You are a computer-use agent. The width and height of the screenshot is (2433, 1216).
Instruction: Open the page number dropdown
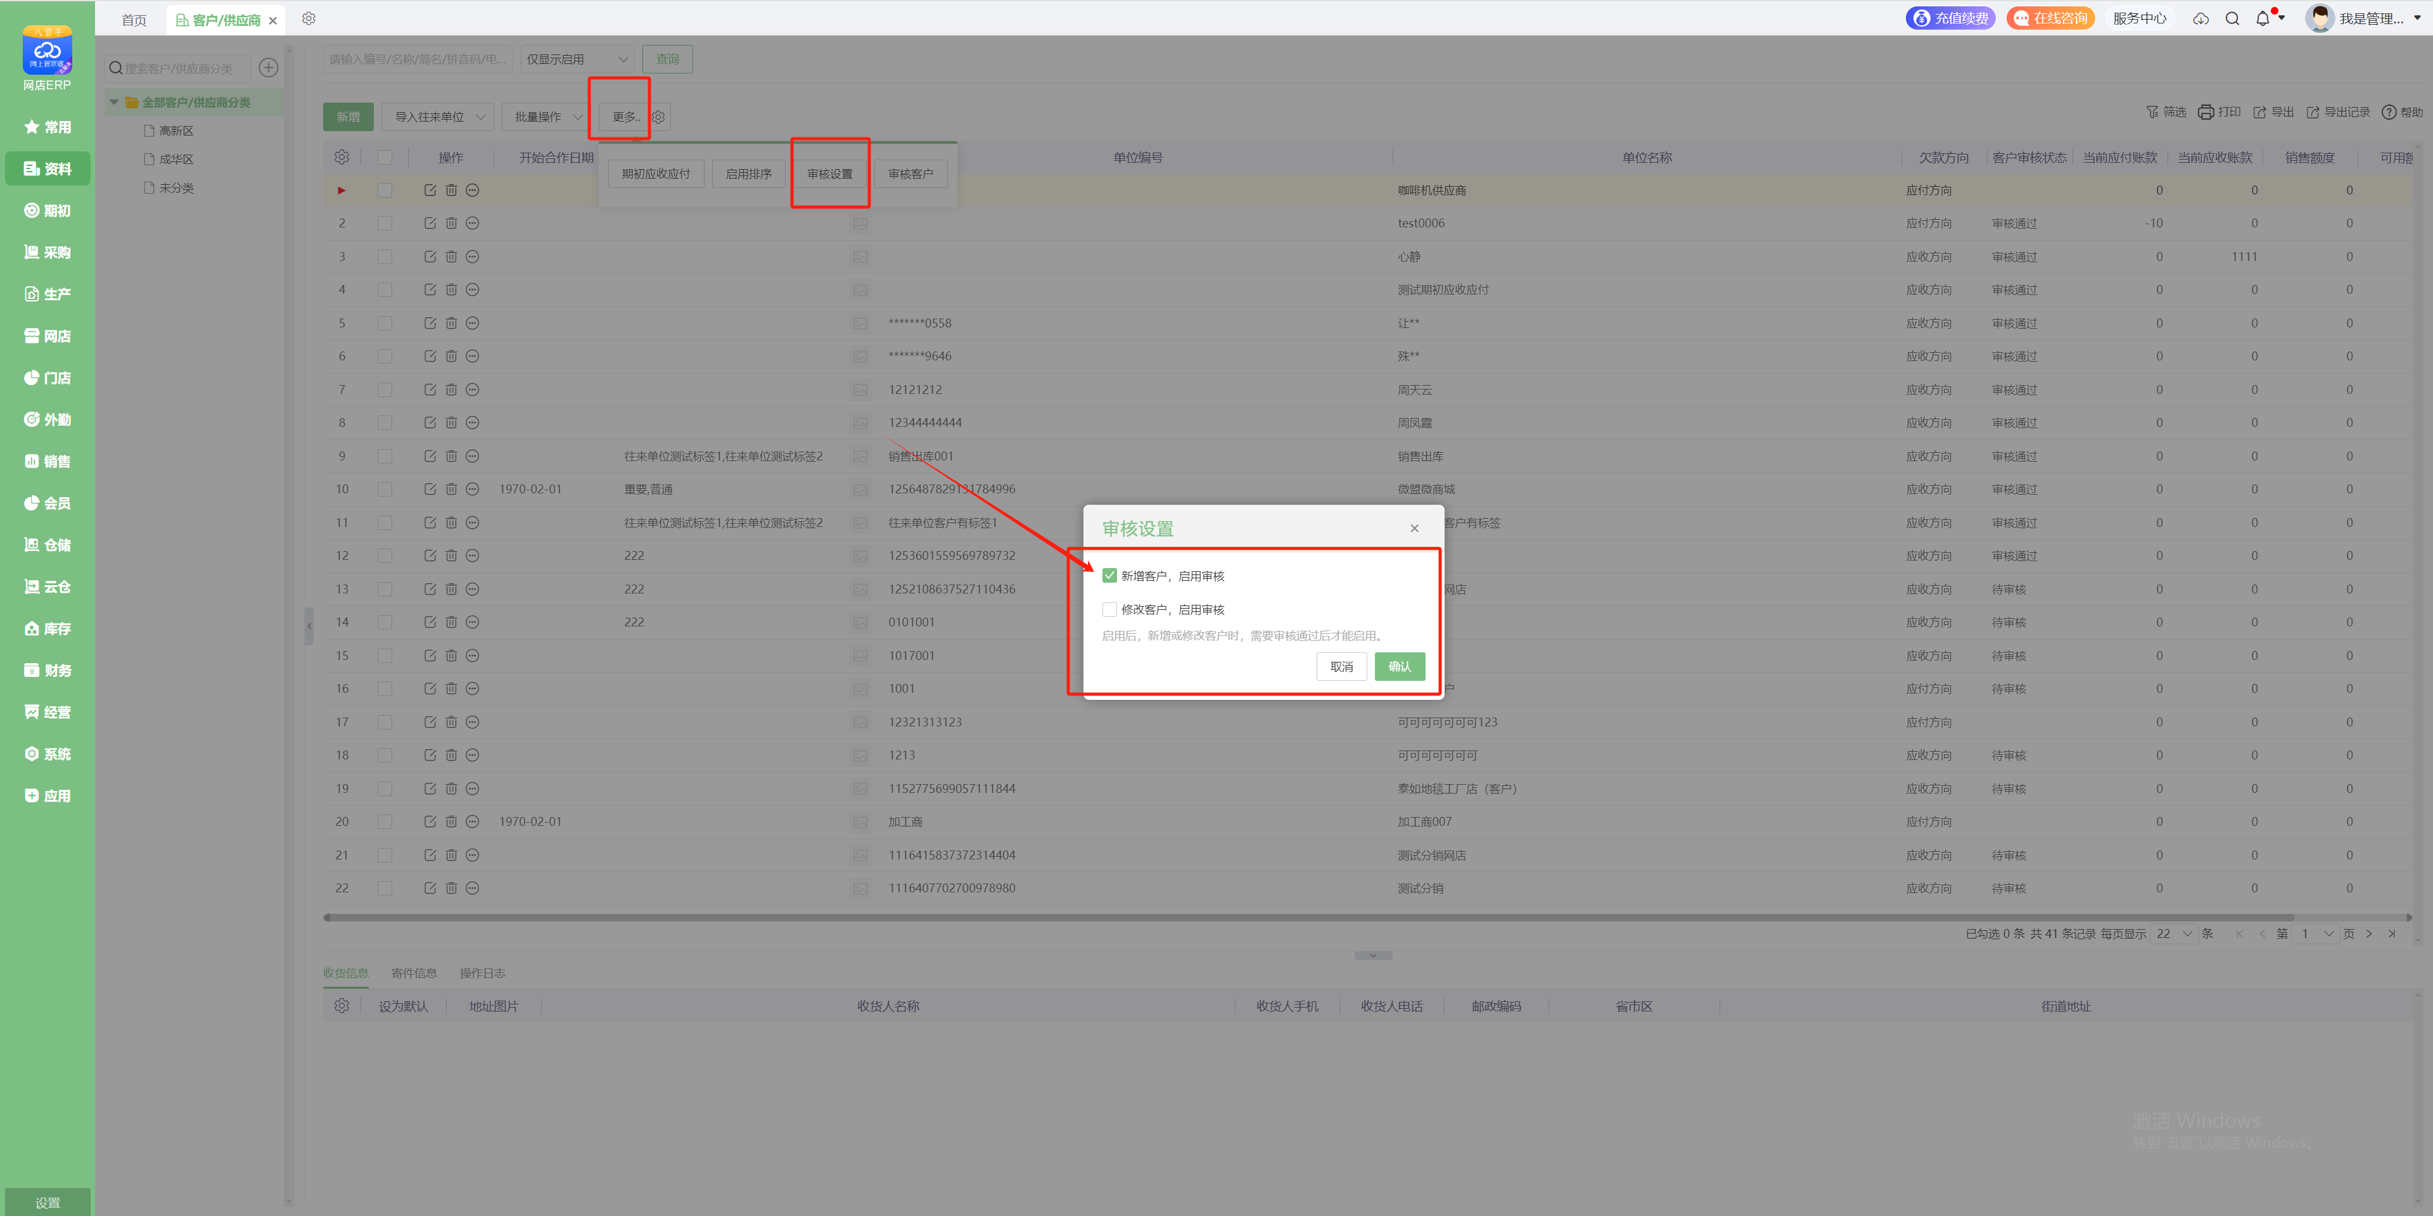click(2317, 934)
